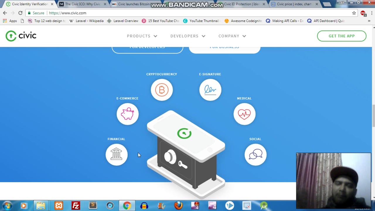
Task: Close the Civic price index tab
Action: 317,4
